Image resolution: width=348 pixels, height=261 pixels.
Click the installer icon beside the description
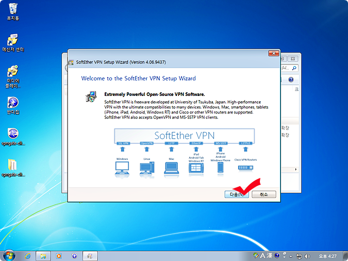(x=91, y=96)
